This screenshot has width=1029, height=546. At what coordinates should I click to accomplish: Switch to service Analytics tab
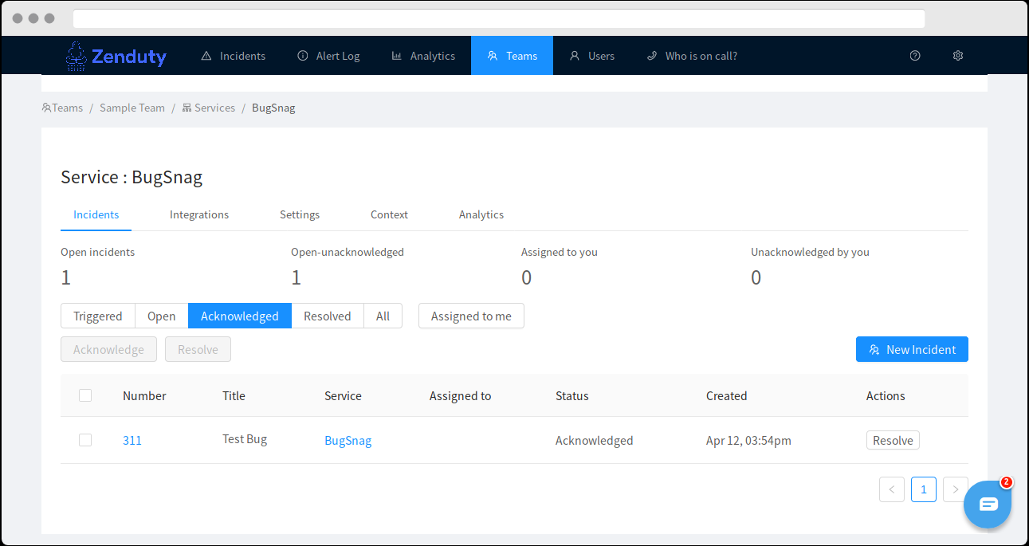click(481, 214)
